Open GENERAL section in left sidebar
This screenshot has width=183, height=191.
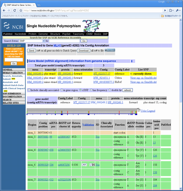(14, 70)
